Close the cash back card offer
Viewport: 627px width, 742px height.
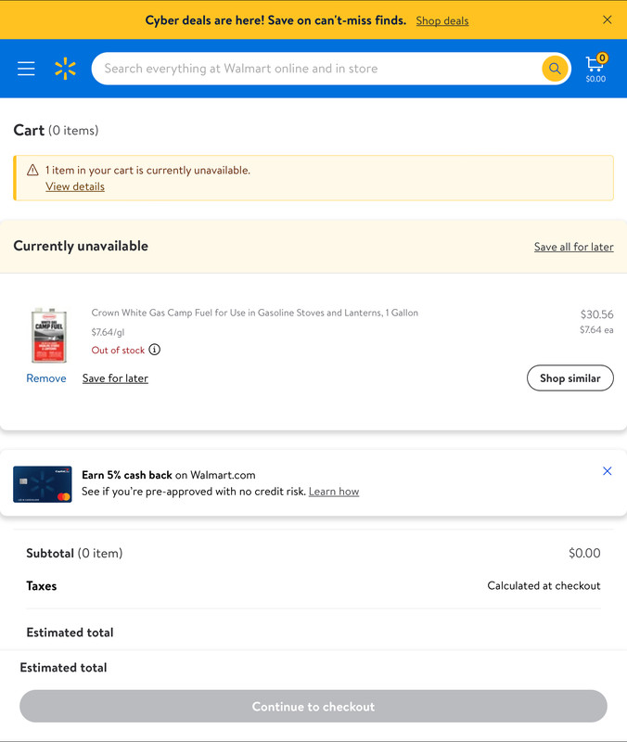[608, 471]
